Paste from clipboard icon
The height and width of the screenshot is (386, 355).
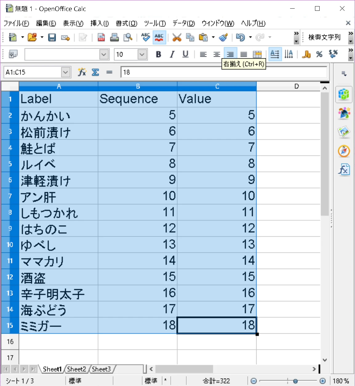203,38
